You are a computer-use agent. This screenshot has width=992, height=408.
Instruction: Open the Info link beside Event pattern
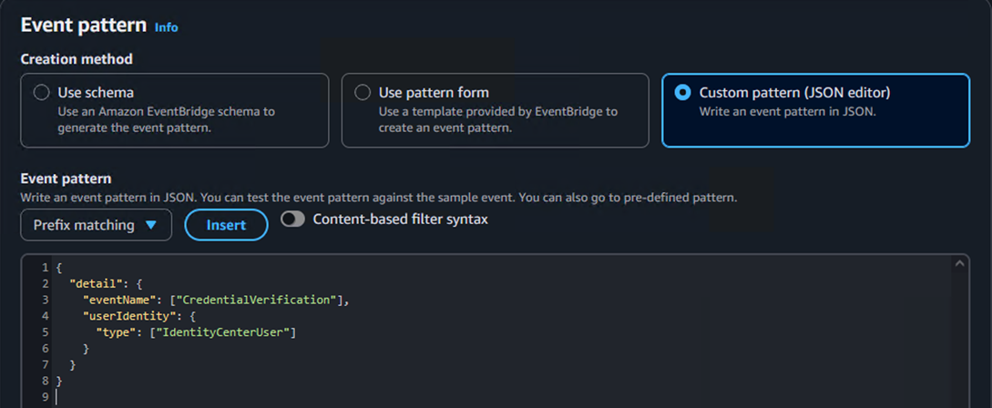click(166, 27)
